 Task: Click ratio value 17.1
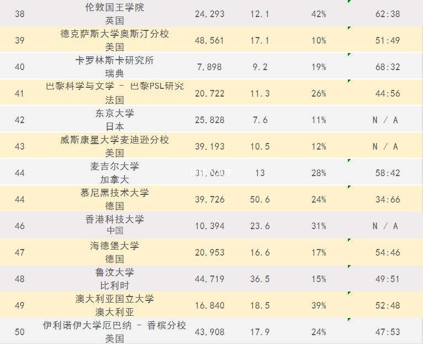click(260, 40)
